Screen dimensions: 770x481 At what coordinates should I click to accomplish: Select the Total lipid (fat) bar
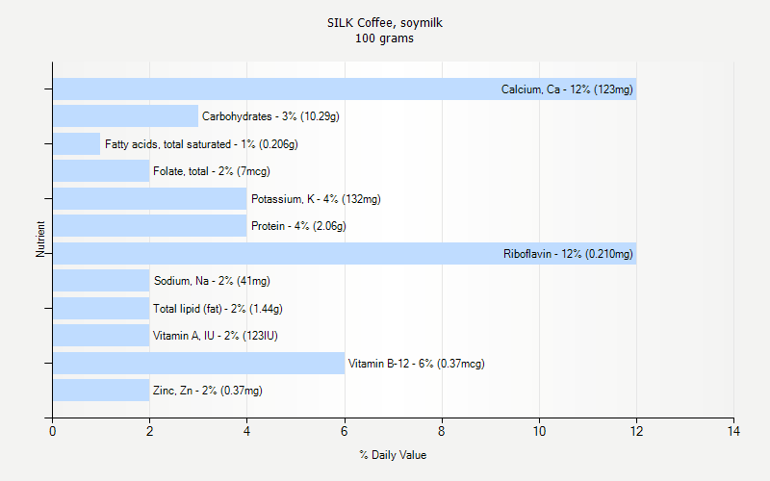[101, 309]
